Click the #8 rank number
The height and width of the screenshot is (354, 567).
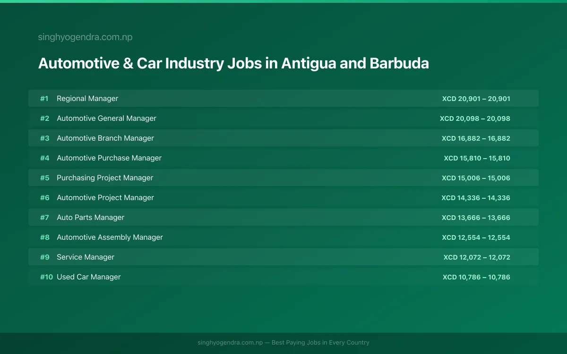44,237
